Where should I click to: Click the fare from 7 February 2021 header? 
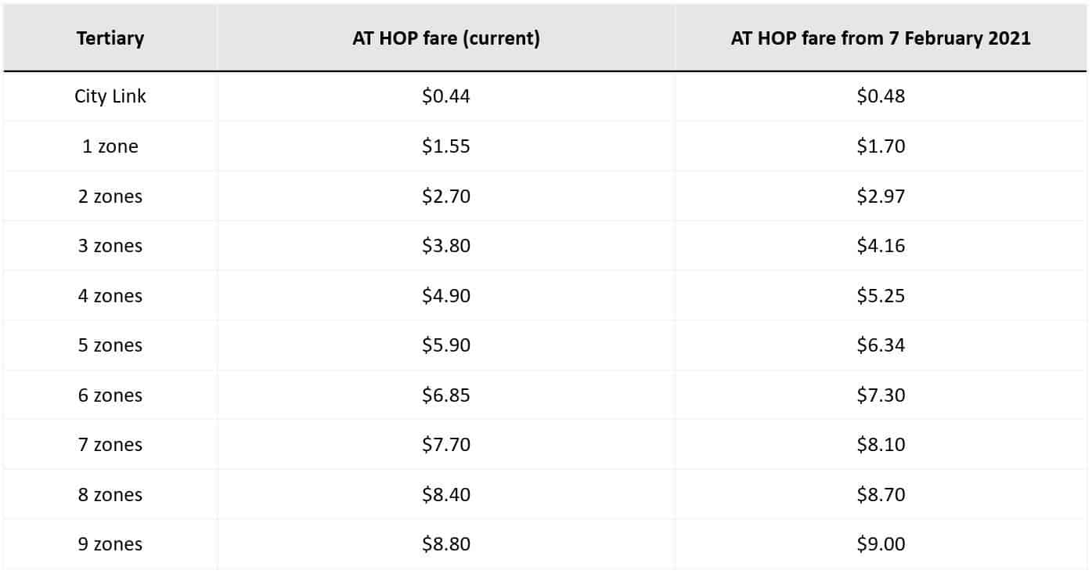pos(881,38)
